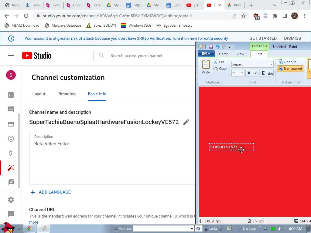
Task: Open Chrome extensions puzzle icon
Action: (x=275, y=16)
